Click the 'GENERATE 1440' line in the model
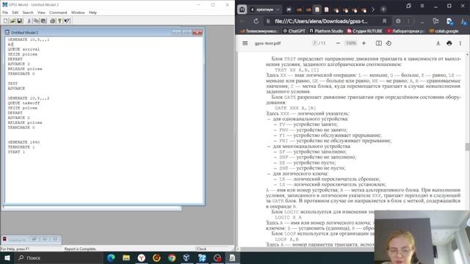470x264 pixels. click(23, 142)
